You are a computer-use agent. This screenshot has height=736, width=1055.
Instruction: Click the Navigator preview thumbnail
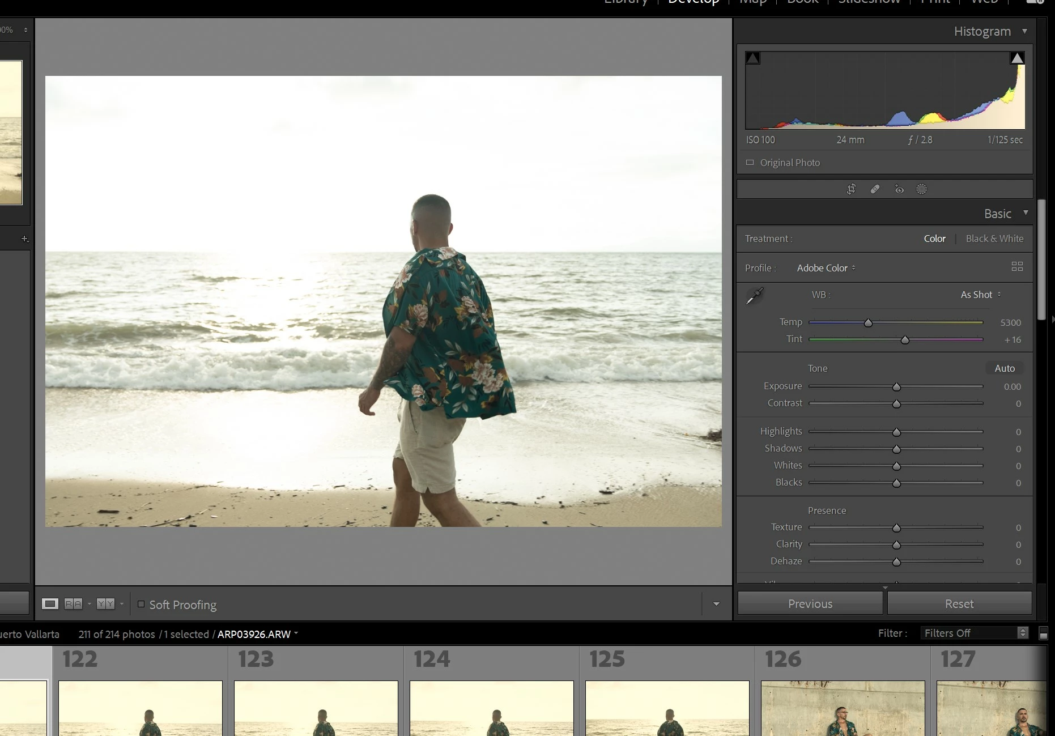click(11, 133)
